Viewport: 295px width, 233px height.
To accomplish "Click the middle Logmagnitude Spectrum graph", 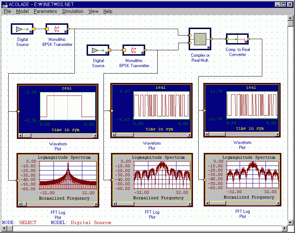I will (x=162, y=175).
